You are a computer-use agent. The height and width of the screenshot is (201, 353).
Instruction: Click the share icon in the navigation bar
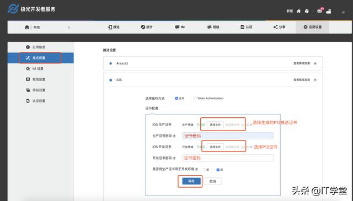276,27
